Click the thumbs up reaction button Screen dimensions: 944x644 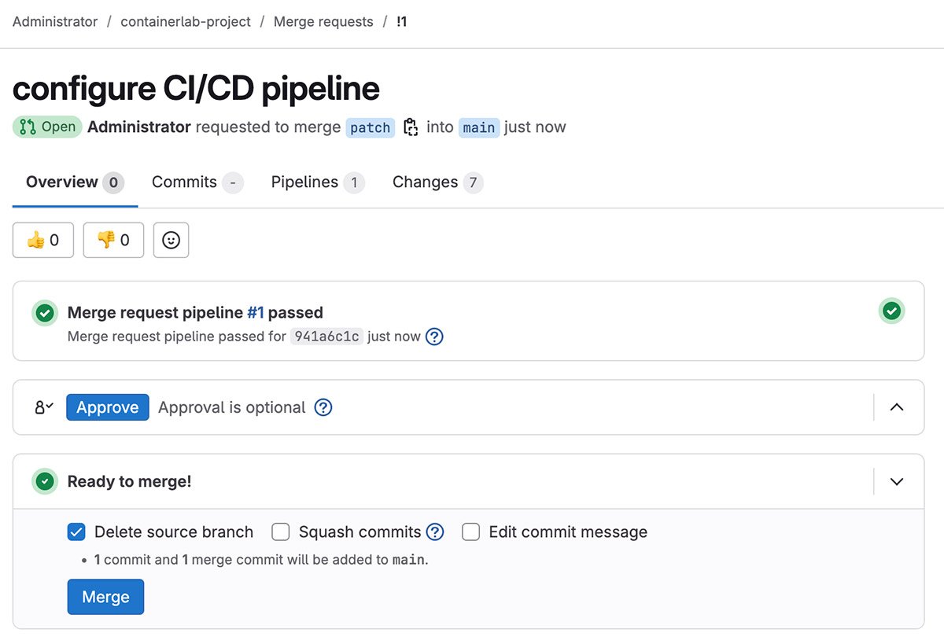tap(43, 241)
